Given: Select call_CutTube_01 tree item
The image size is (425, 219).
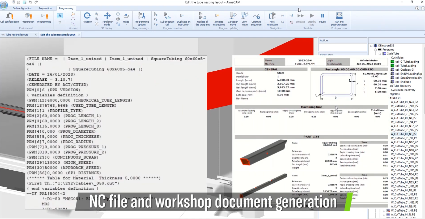Looking at the screenshot, I should point(405,70).
